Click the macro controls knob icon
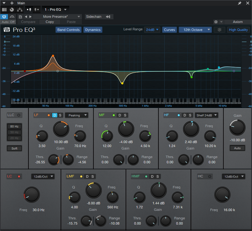The width and height of the screenshot is (252, 231). coord(12,9)
